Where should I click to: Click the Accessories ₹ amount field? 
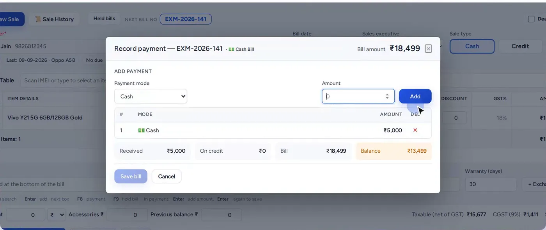tap(127, 215)
